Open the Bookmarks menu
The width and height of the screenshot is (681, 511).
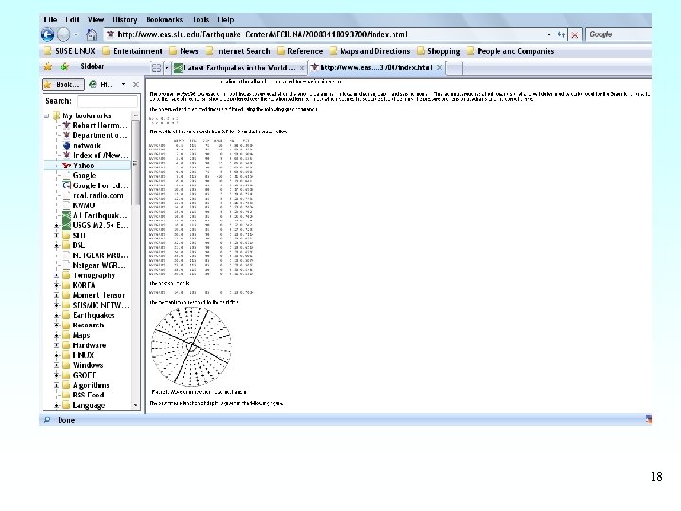click(165, 19)
